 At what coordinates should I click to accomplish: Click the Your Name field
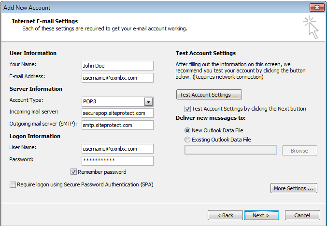[x=117, y=66]
